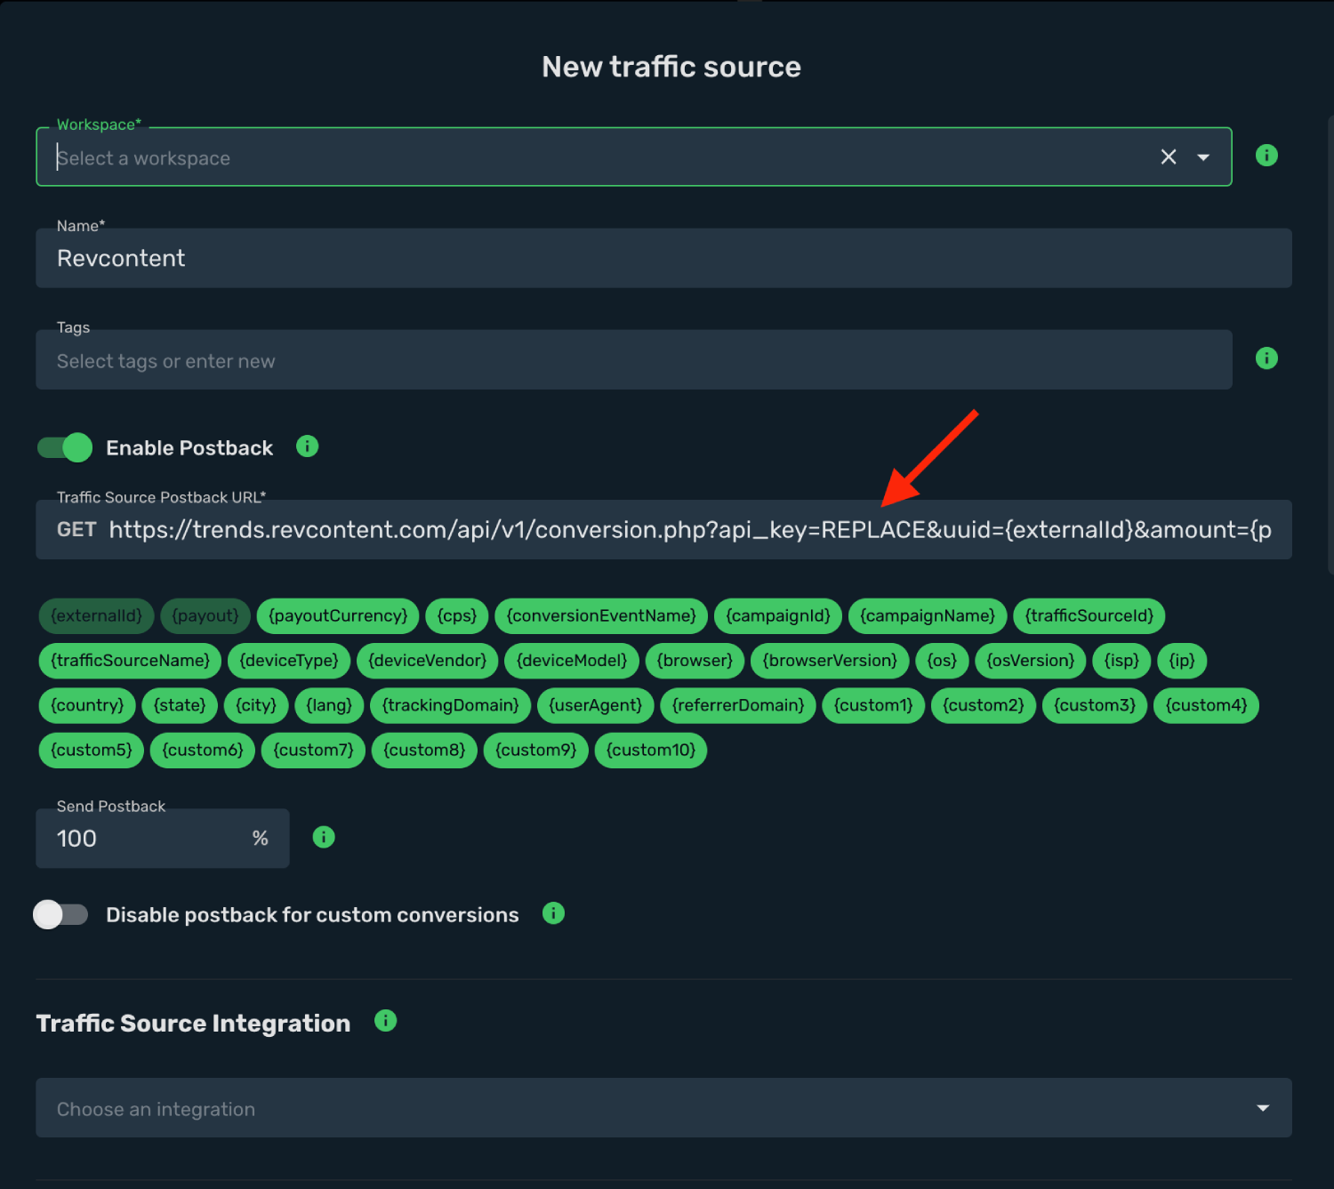This screenshot has width=1334, height=1189.
Task: Insert the {country} token
Action: point(87,705)
